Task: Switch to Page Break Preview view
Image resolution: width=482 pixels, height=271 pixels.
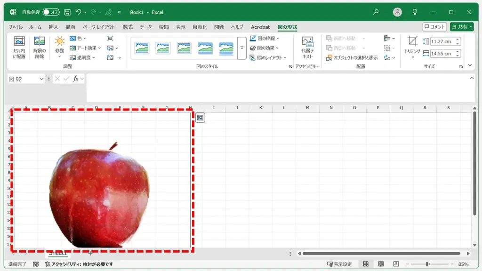Action: click(x=396, y=264)
